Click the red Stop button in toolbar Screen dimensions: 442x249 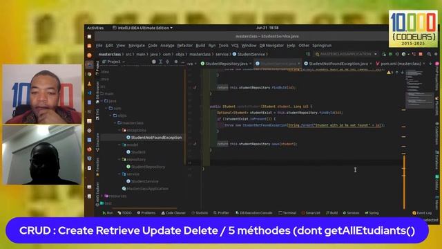tap(421, 54)
